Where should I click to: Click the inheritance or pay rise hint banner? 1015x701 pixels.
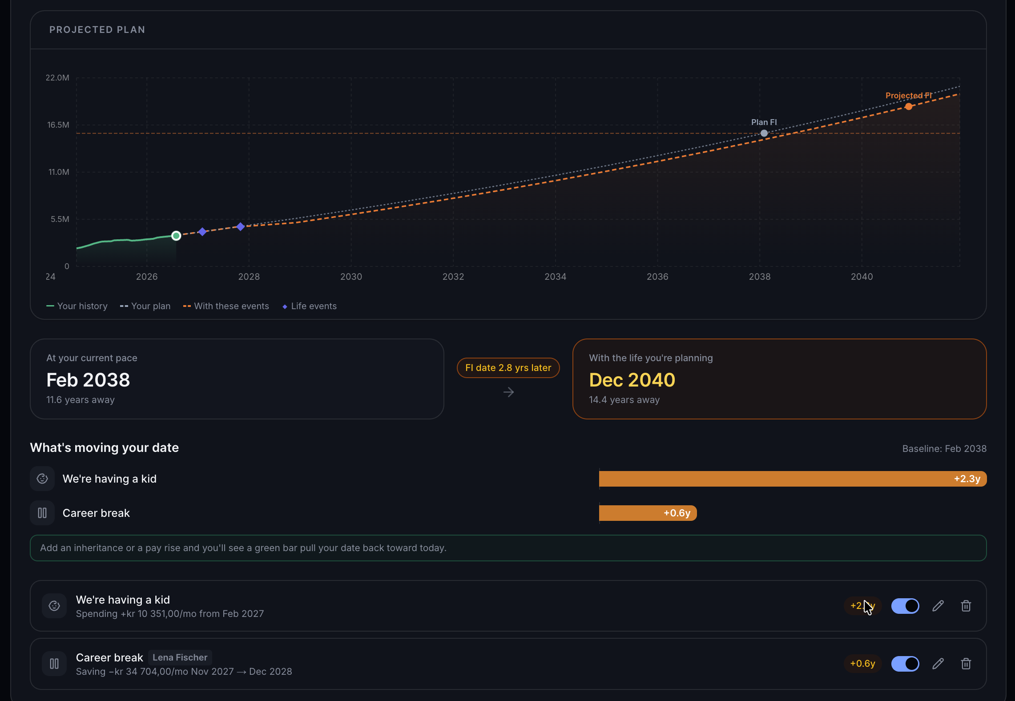click(508, 548)
